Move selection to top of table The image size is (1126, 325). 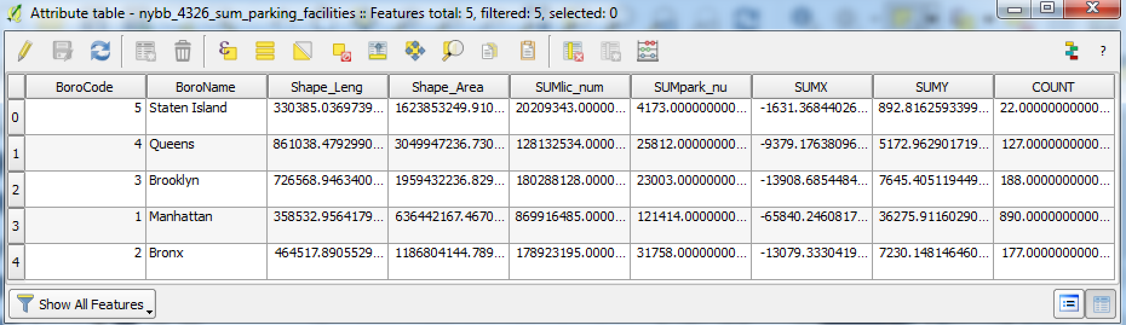(378, 51)
